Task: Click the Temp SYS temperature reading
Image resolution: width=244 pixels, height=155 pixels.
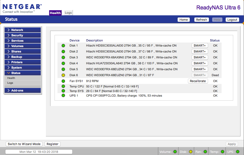Action: pos(111,91)
